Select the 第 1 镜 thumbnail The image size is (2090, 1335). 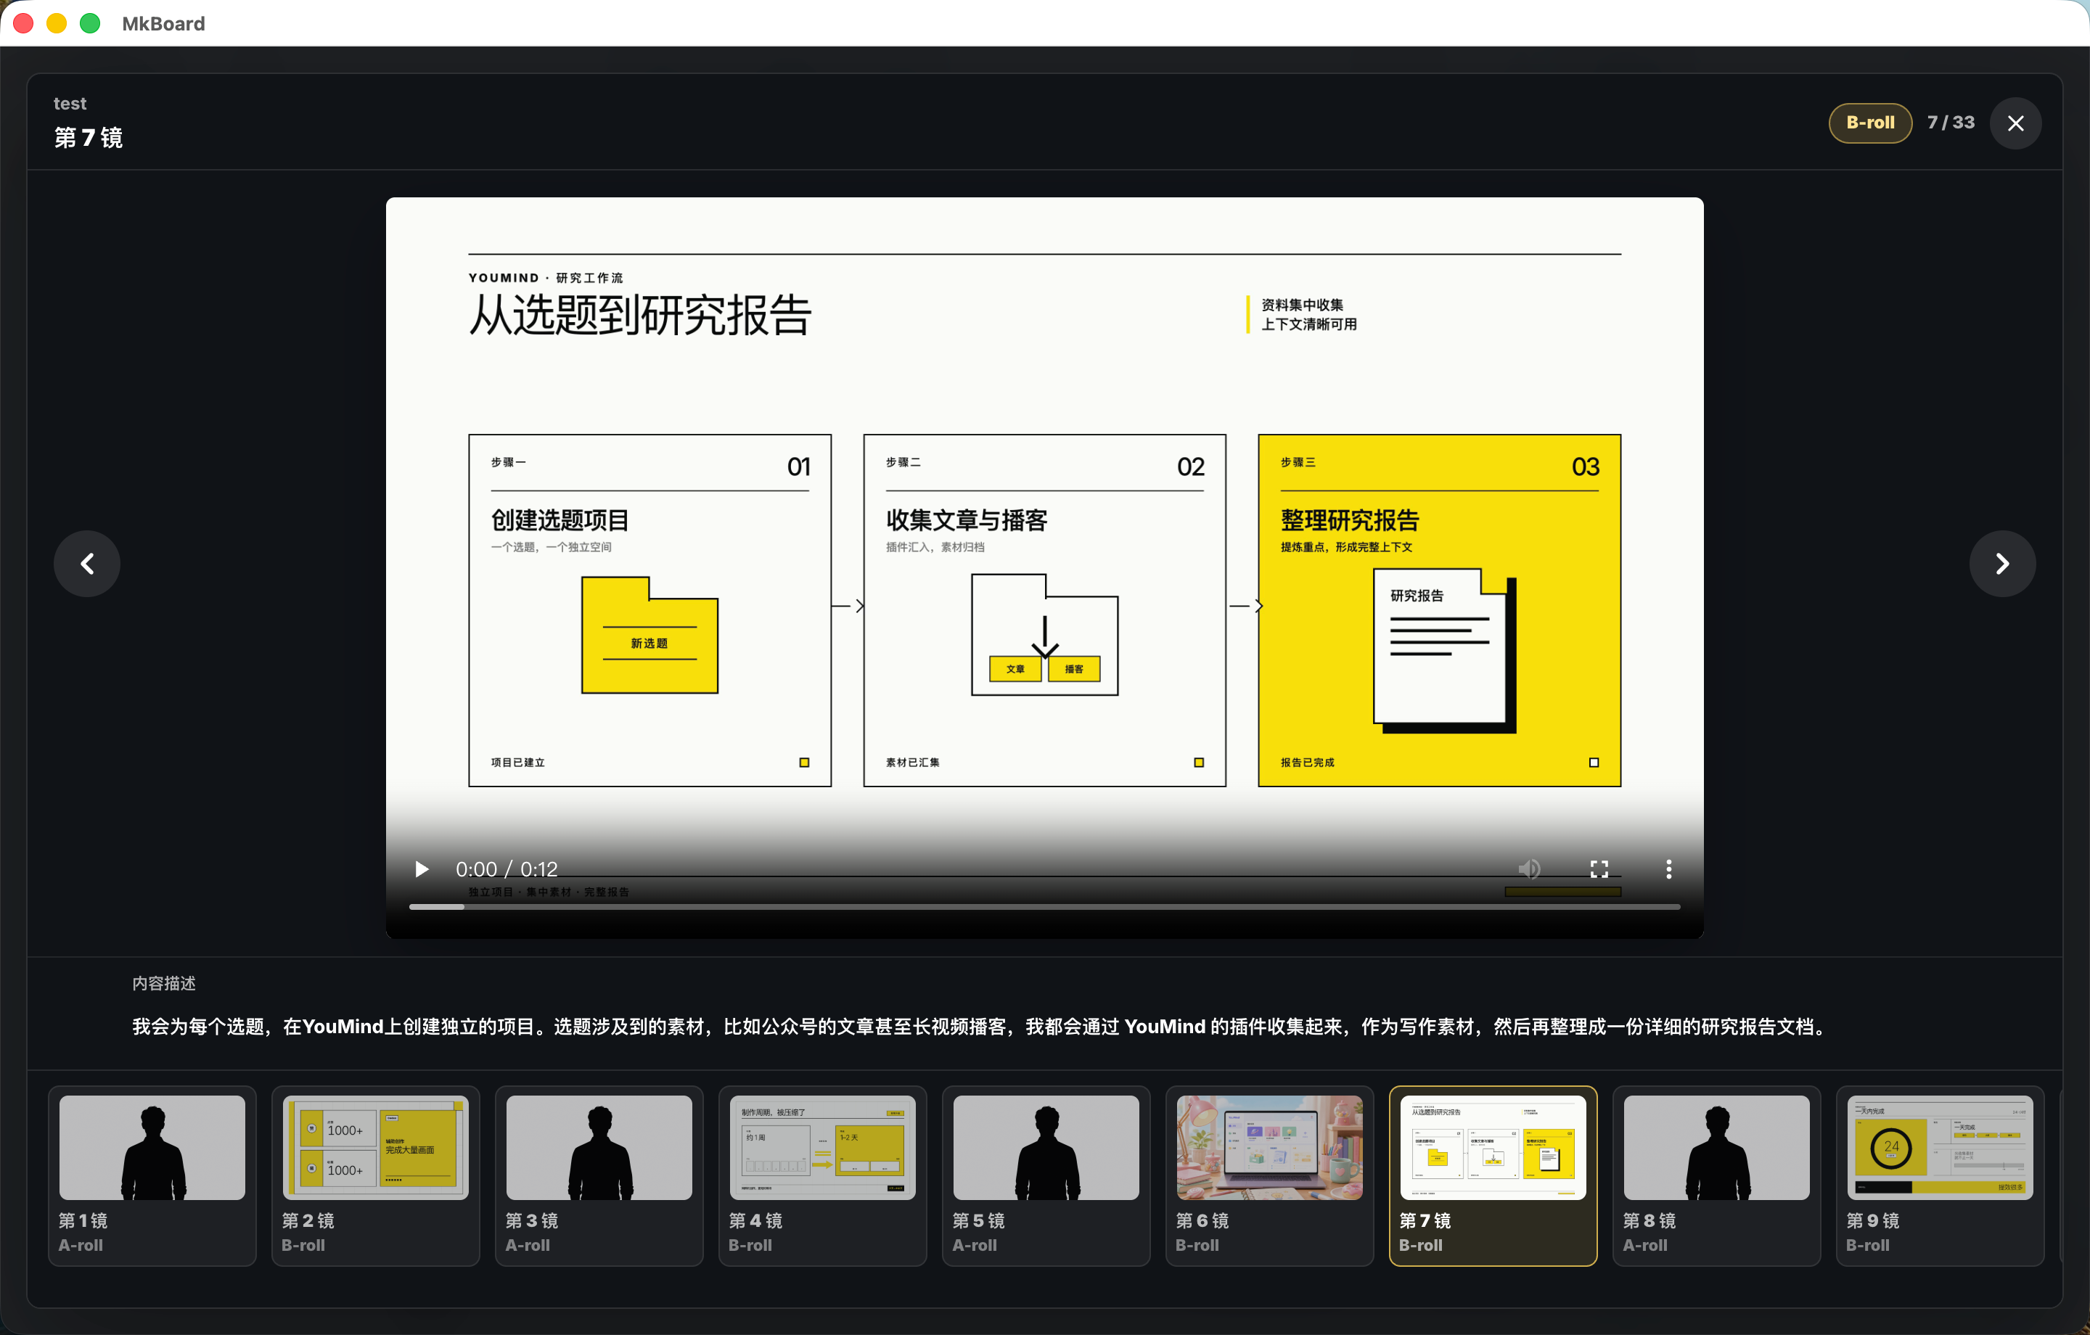pos(152,1175)
